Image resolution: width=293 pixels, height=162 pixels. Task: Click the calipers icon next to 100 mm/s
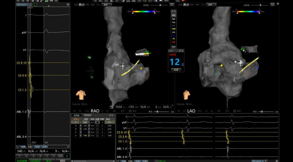pos(266,161)
